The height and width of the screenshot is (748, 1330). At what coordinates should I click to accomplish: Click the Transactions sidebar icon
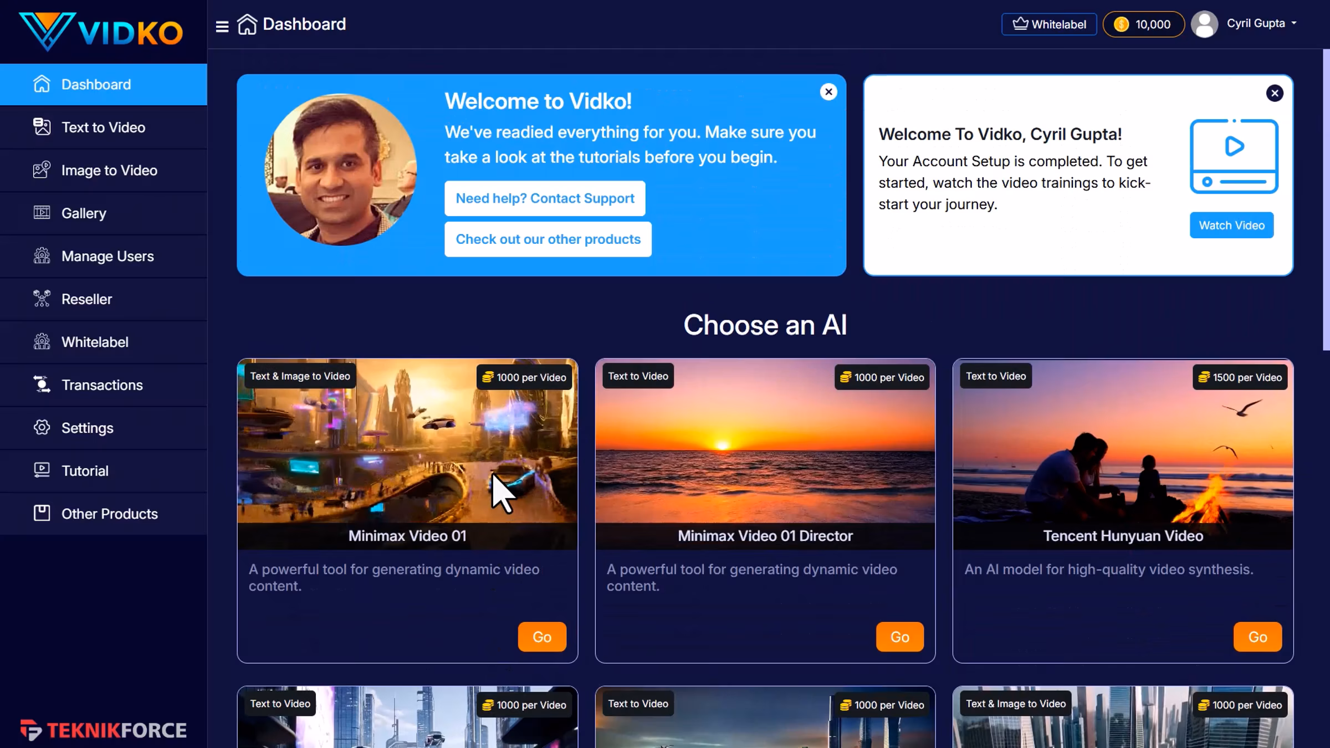(x=42, y=385)
